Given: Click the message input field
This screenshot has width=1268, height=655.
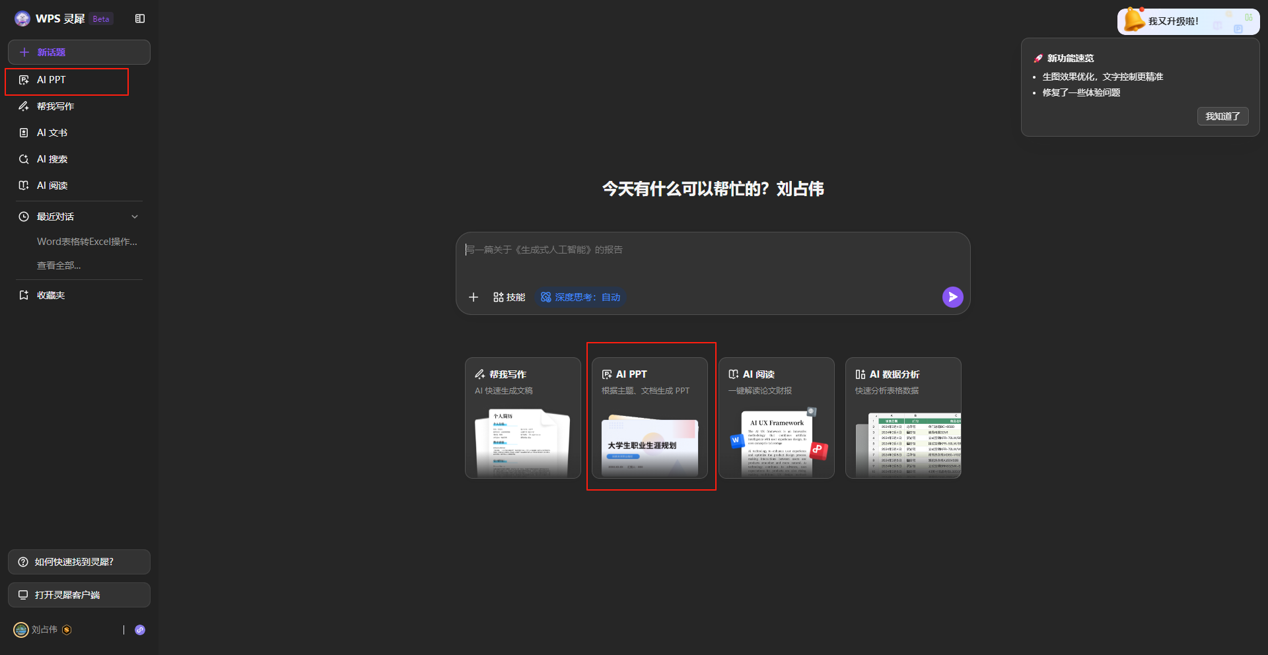Looking at the screenshot, I should tap(713, 250).
